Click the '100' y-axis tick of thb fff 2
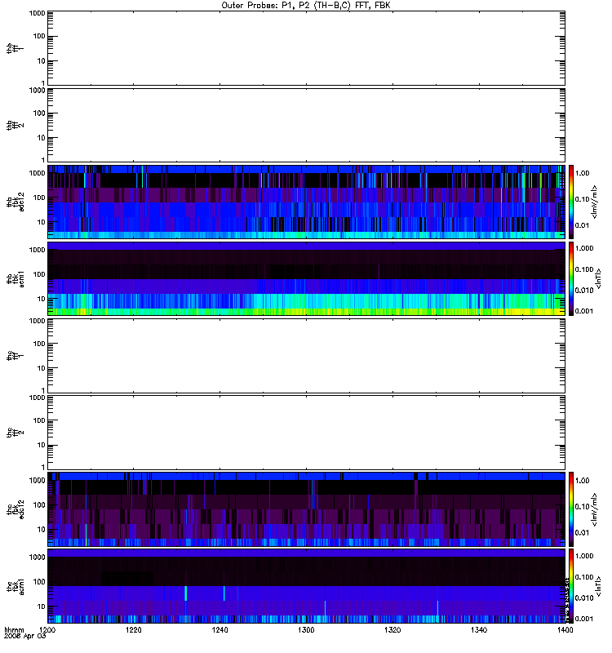 [x=39, y=113]
